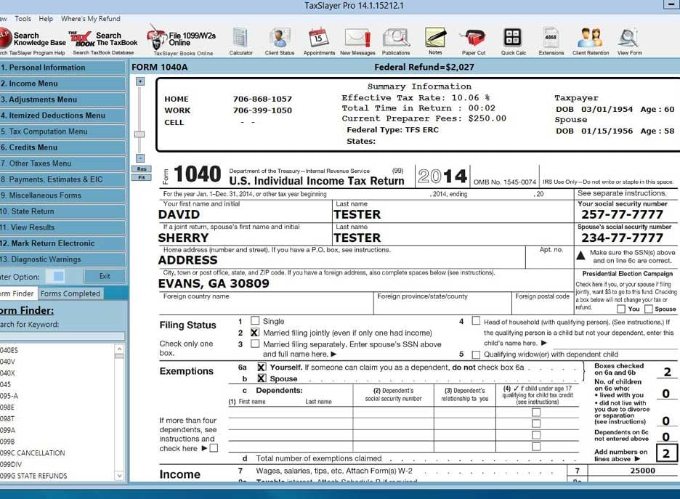The width and height of the screenshot is (680, 499).
Task: Expand the Income Menu
Action: pos(62,84)
